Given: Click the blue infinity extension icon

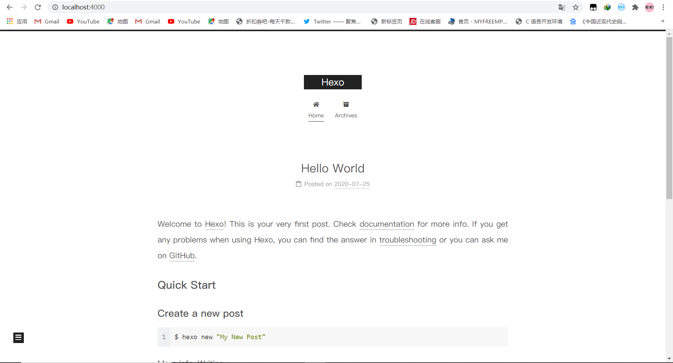Looking at the screenshot, I should (x=621, y=7).
